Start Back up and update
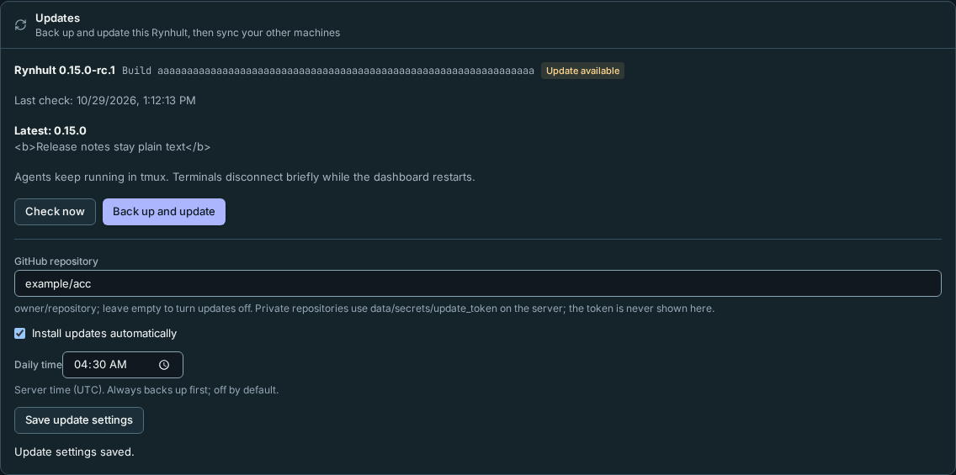This screenshot has height=475, width=956. click(164, 212)
